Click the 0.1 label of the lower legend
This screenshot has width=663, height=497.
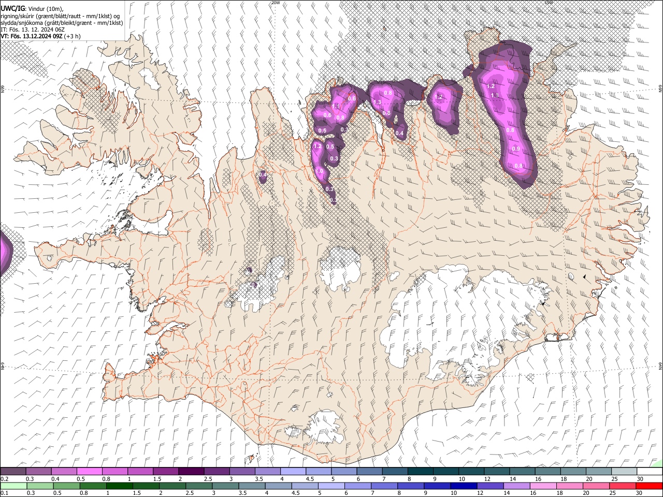click(4, 493)
